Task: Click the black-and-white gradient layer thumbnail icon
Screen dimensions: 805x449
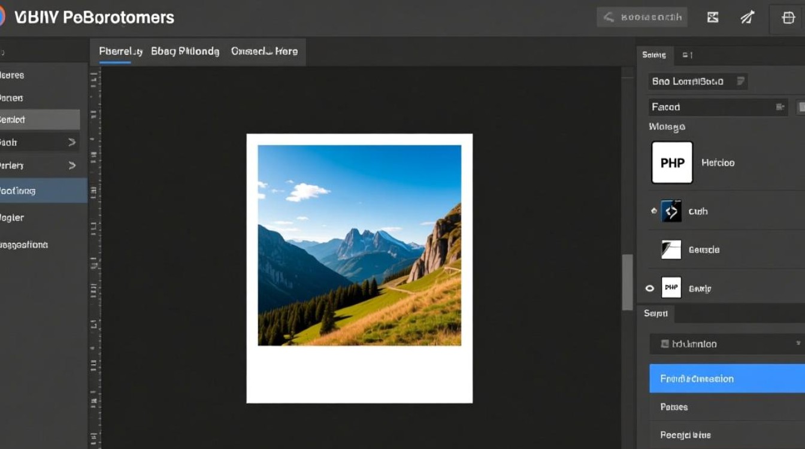Action: (x=671, y=250)
